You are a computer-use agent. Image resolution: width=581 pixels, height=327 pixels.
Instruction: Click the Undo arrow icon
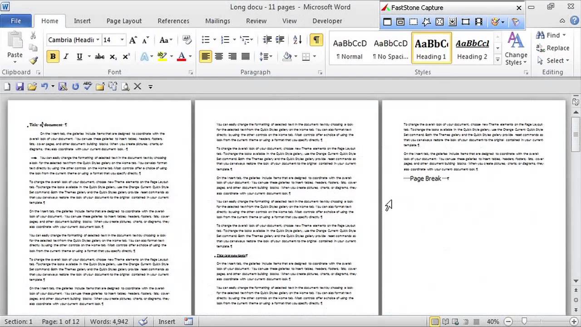click(44, 86)
